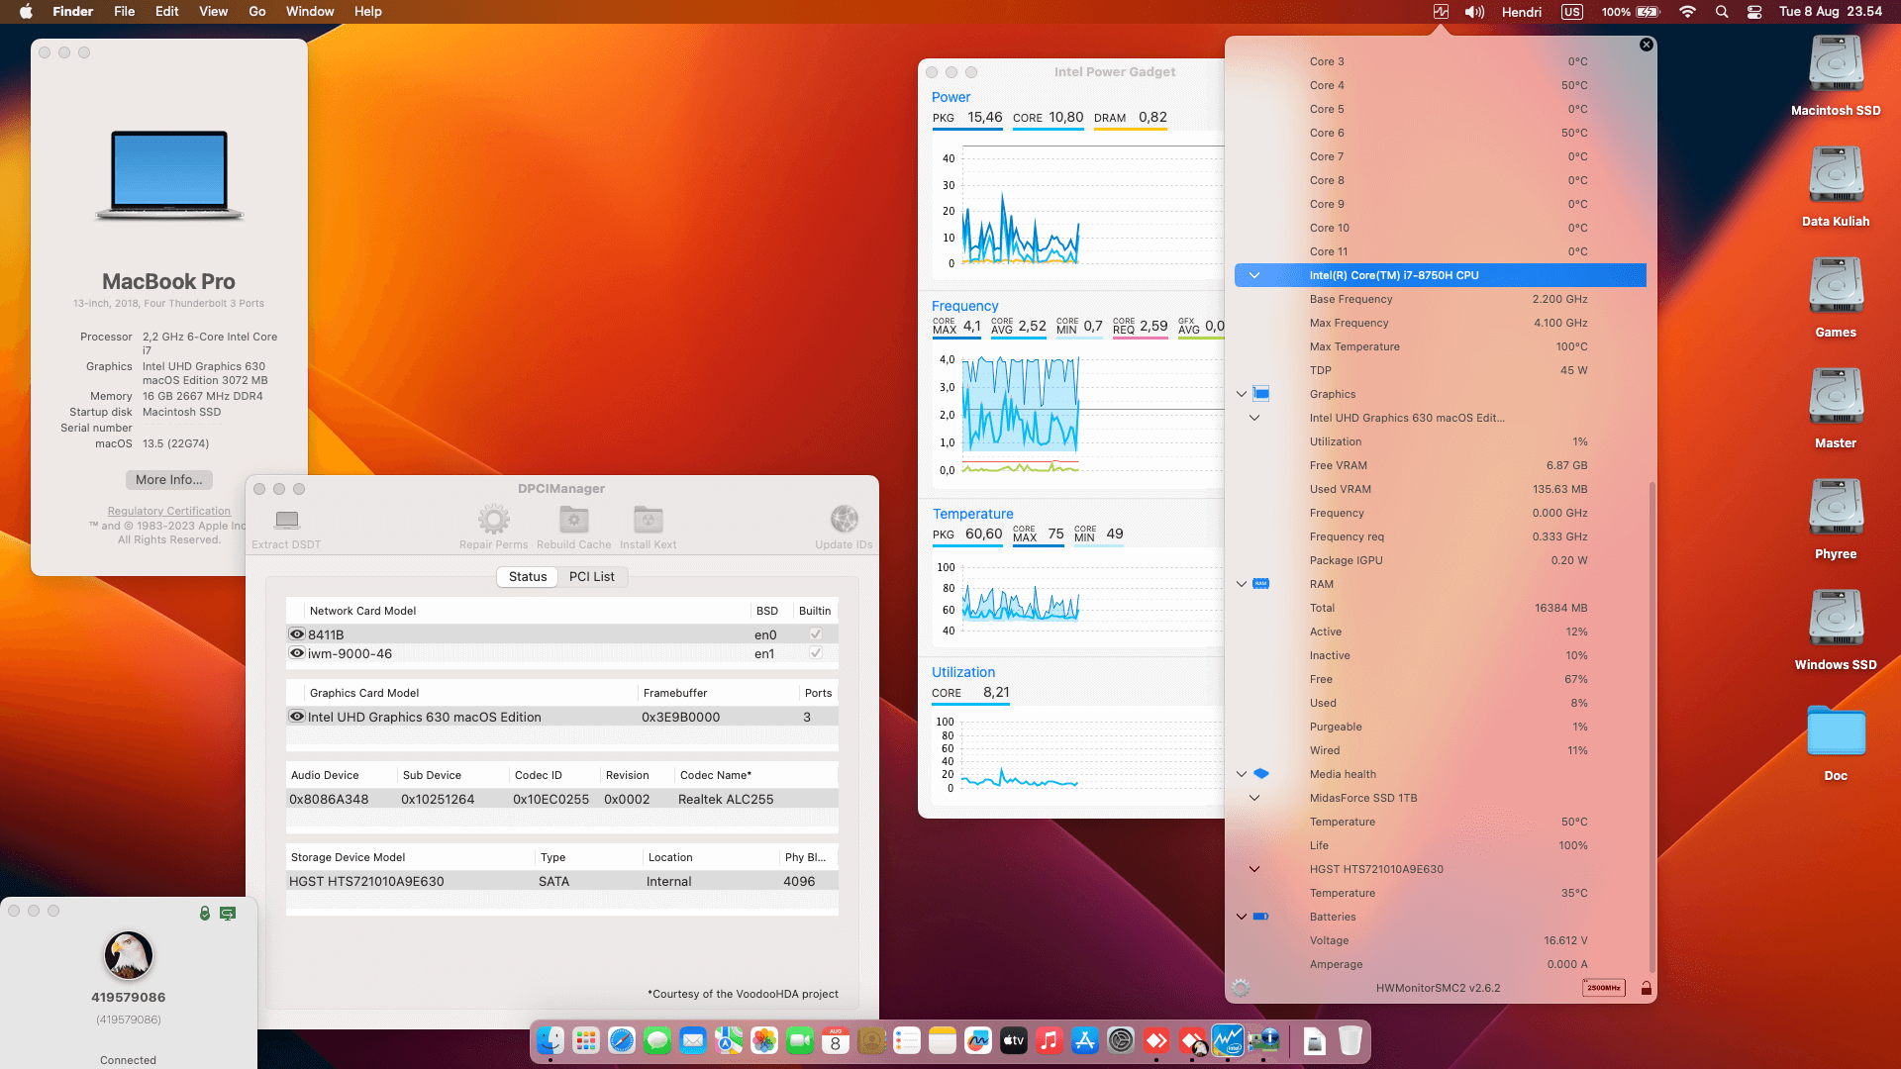Open the View menu
Viewport: 1901px width, 1069px height.
point(214,12)
